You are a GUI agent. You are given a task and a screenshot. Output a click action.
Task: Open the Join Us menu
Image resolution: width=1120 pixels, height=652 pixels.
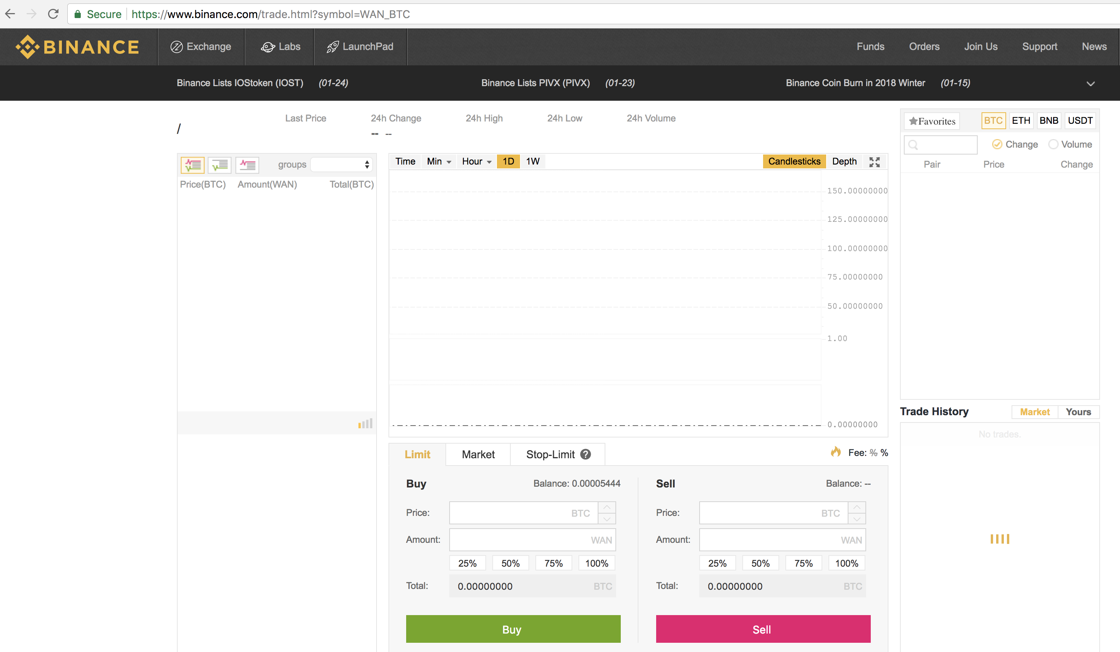[980, 47]
